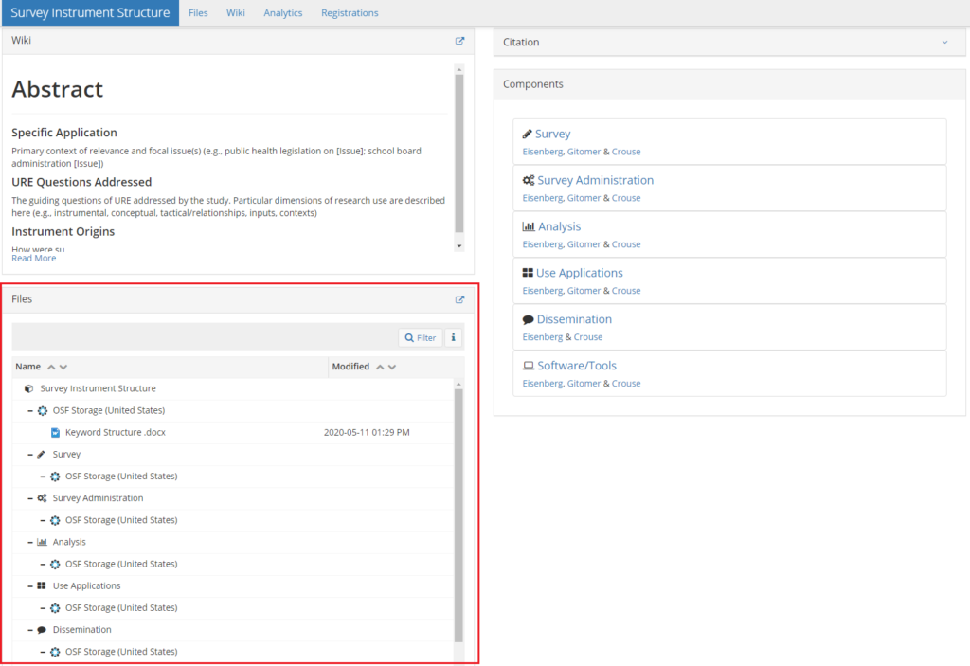Click the 2020-05-11 01:29 PM modified date
970x666 pixels.
(x=367, y=433)
